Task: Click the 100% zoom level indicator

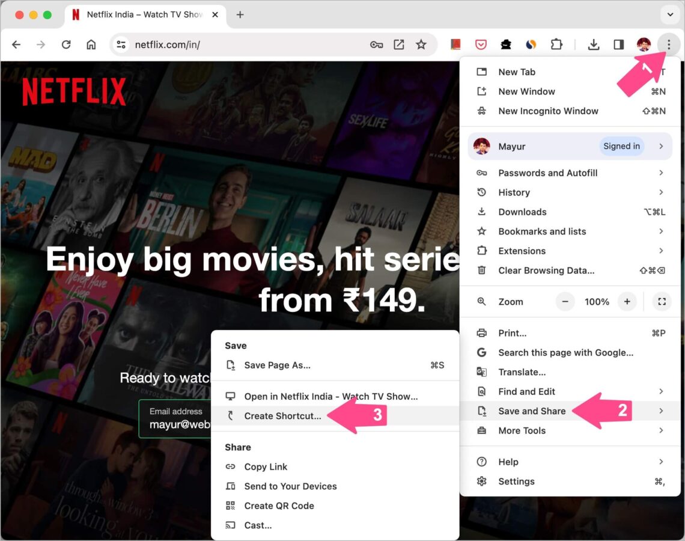Action: (x=597, y=301)
